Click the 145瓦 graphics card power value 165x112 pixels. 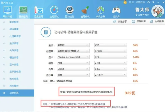click(x=136, y=57)
